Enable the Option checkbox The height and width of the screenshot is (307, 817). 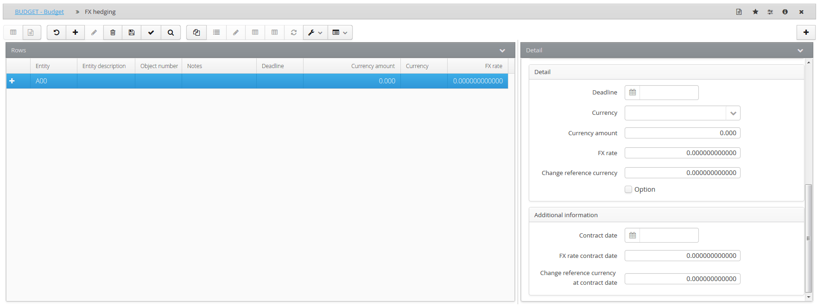(x=628, y=189)
